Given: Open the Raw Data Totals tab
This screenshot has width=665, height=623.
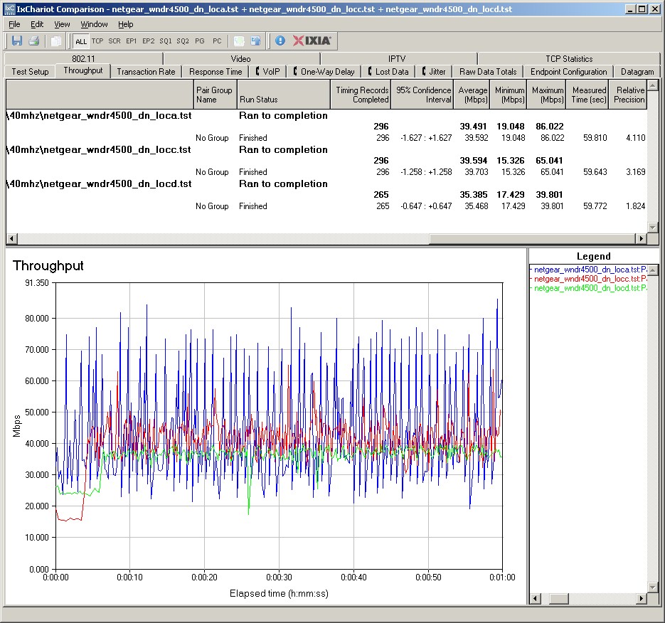Looking at the screenshot, I should click(488, 72).
